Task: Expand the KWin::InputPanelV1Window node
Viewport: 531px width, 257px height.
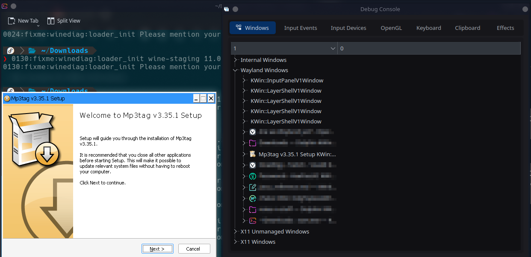Action: pyautogui.click(x=244, y=80)
